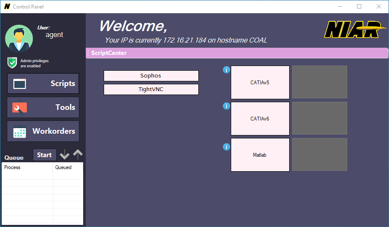Choose the CATIAv5 script tile
Image resolution: width=389 pixels, height=227 pixels.
coord(260,83)
